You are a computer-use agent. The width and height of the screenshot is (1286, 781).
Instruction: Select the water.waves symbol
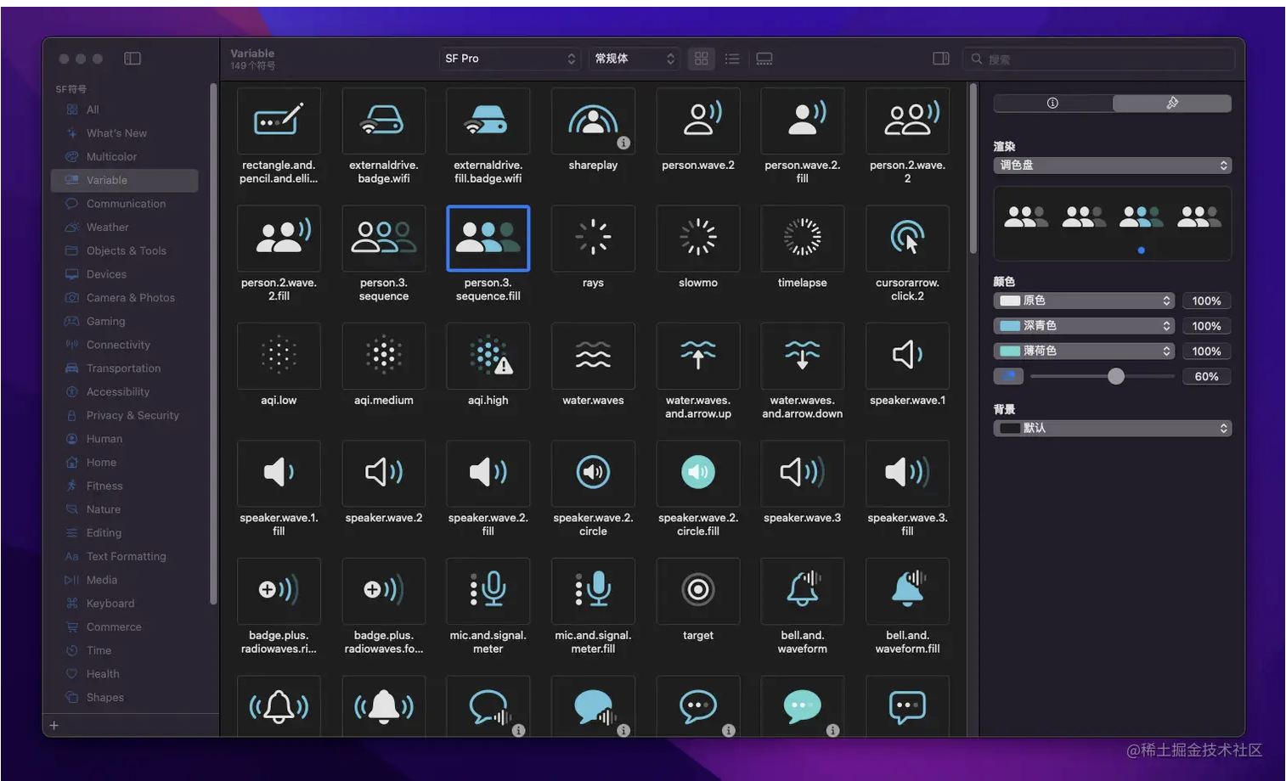point(593,356)
